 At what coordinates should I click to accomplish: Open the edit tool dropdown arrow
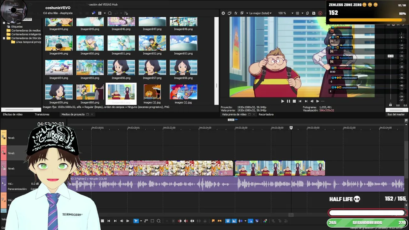click(x=141, y=221)
